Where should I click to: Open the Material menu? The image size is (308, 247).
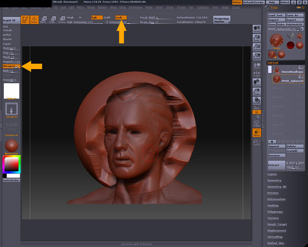click(x=102, y=7)
